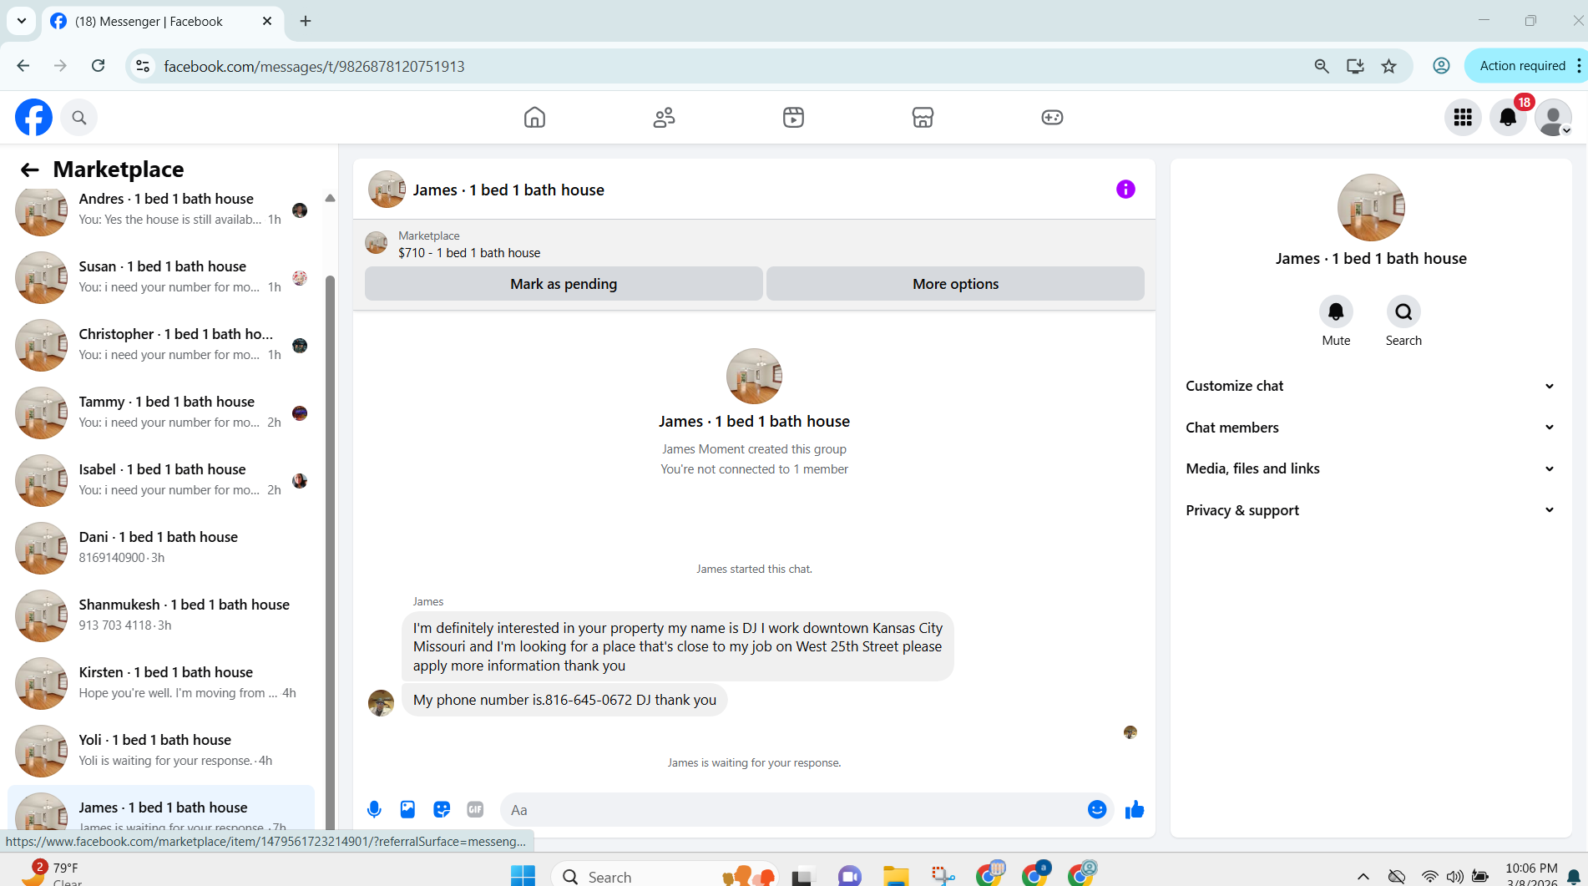Viewport: 1588px width, 886px height.
Task: Open the browser profile icon
Action: tap(1441, 66)
